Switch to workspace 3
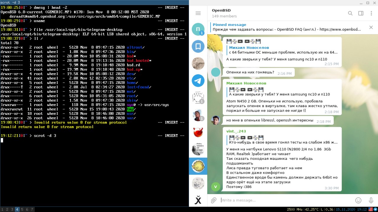The width and height of the screenshot is (378, 212). coord(12,209)
